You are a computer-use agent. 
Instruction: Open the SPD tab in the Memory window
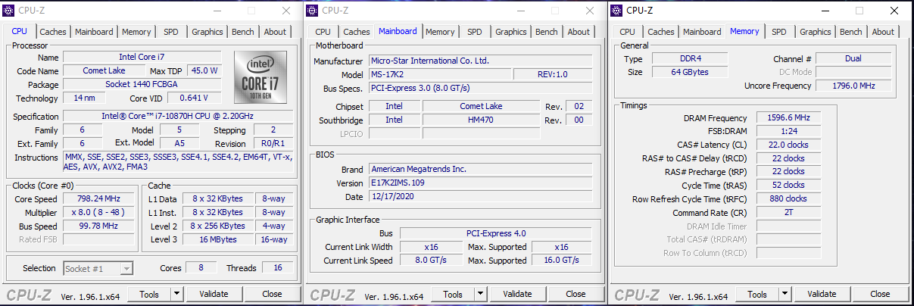(778, 32)
